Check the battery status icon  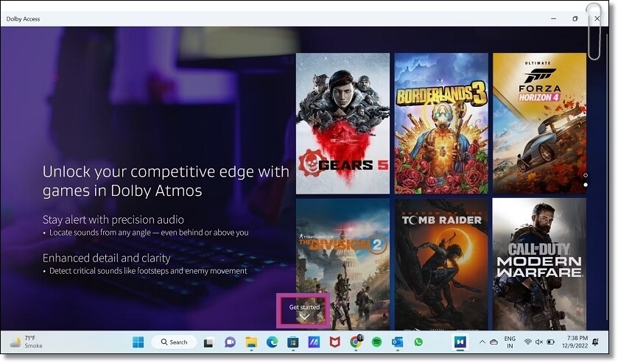551,342
